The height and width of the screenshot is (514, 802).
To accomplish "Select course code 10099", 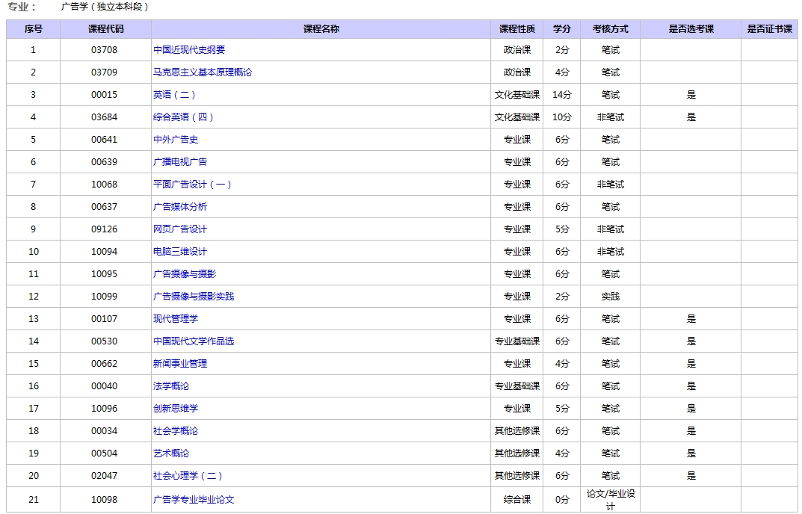I will tap(105, 297).
